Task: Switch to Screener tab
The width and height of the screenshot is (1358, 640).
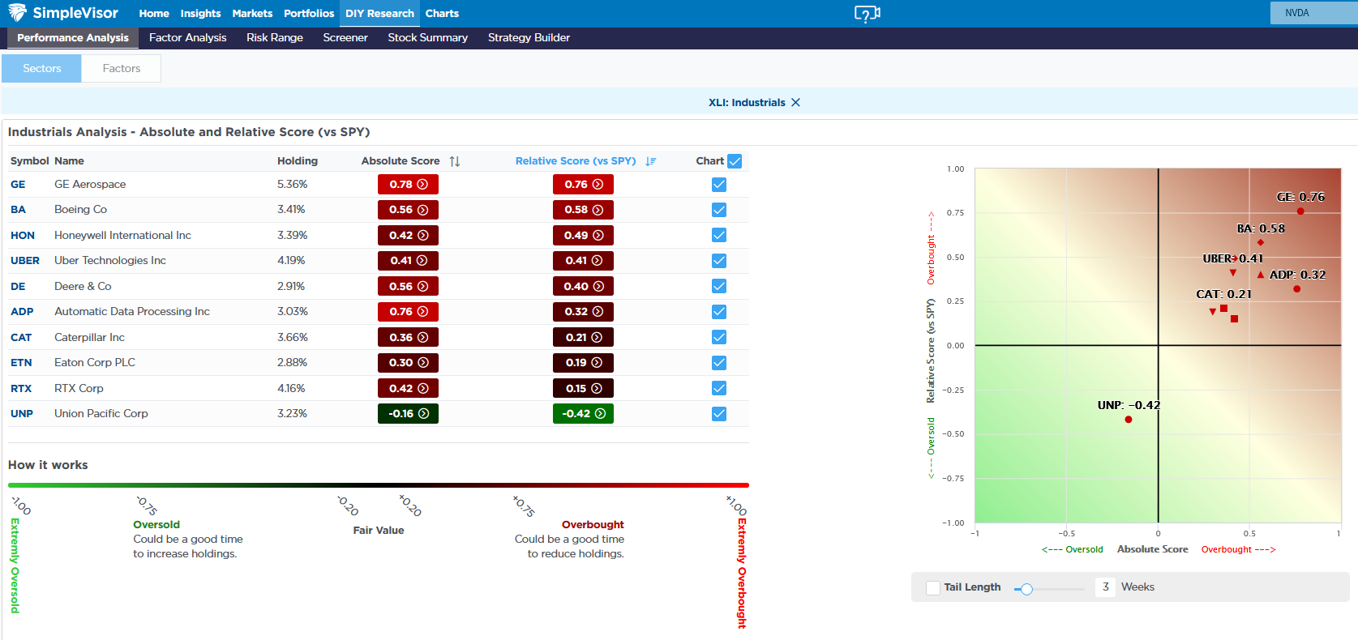Action: click(x=345, y=38)
